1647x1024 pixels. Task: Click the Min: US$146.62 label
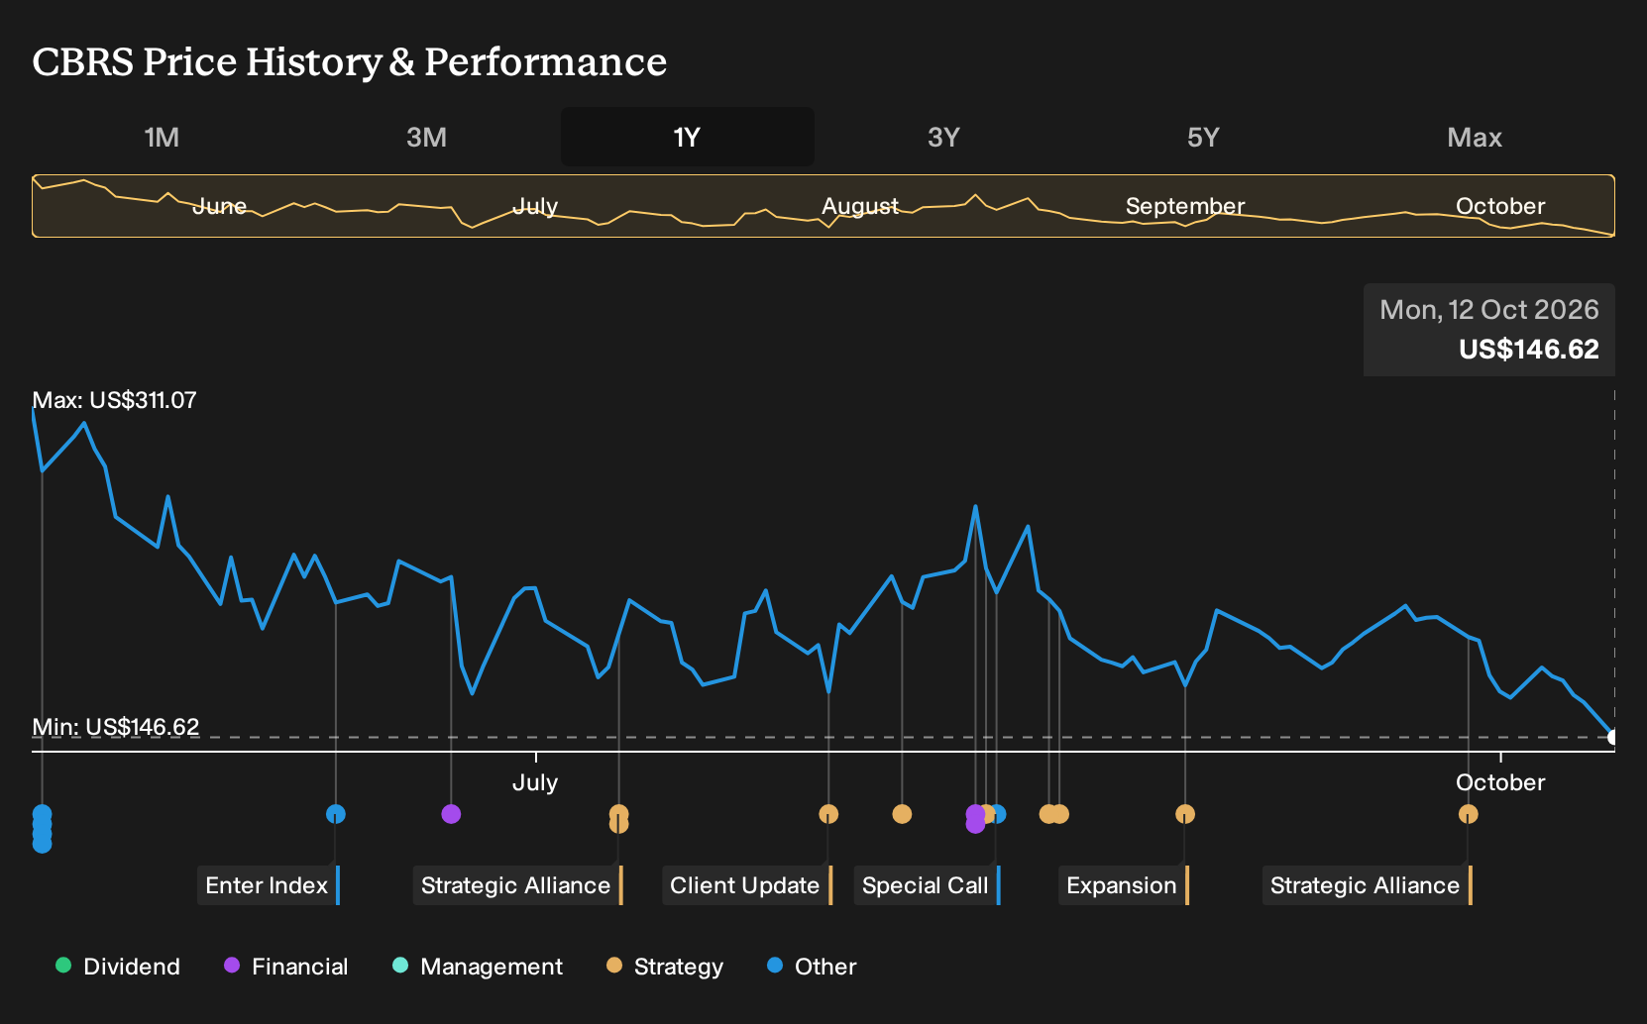(x=115, y=727)
